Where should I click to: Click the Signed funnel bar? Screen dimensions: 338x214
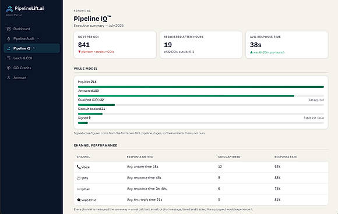click(x=201, y=123)
